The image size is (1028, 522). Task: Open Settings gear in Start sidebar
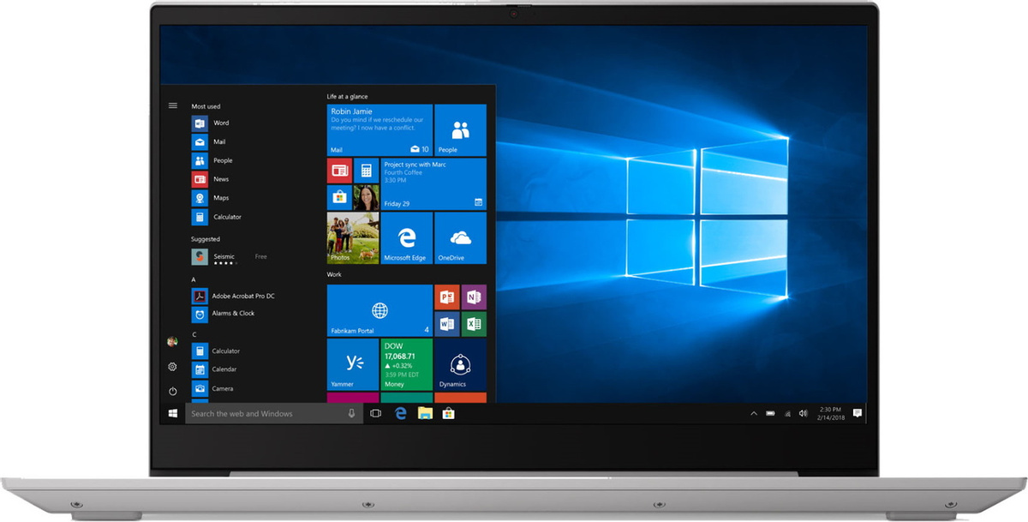click(x=172, y=367)
